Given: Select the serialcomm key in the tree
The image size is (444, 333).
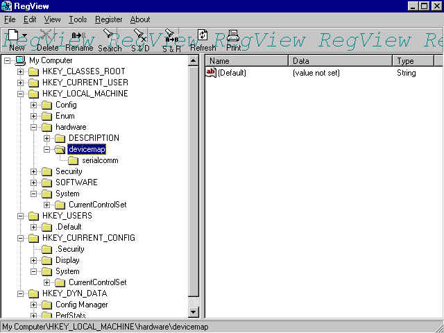Looking at the screenshot, I should [99, 160].
